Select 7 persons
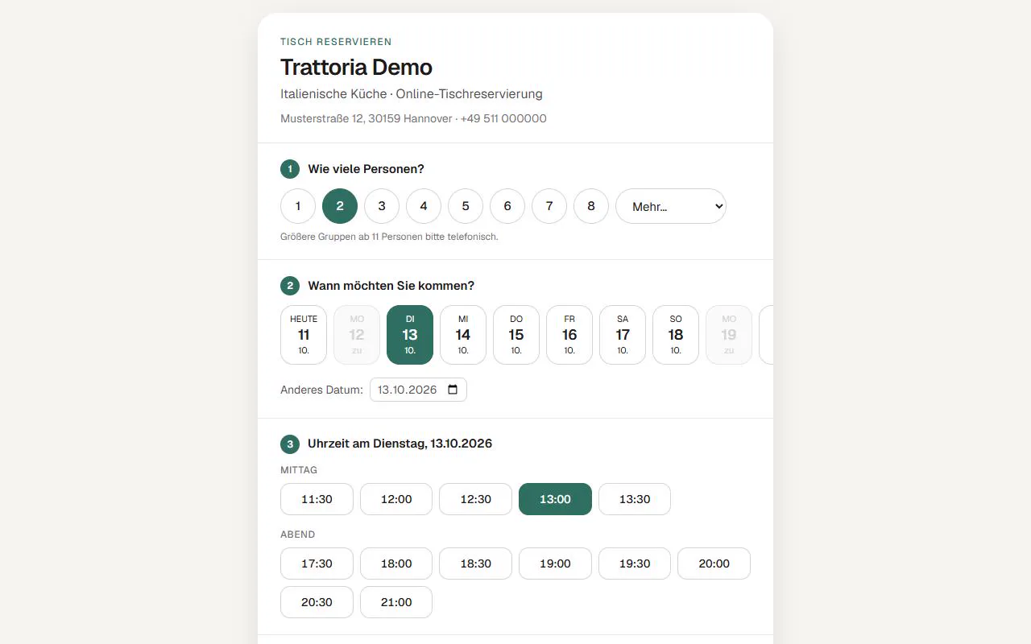This screenshot has height=644, width=1031. click(549, 206)
